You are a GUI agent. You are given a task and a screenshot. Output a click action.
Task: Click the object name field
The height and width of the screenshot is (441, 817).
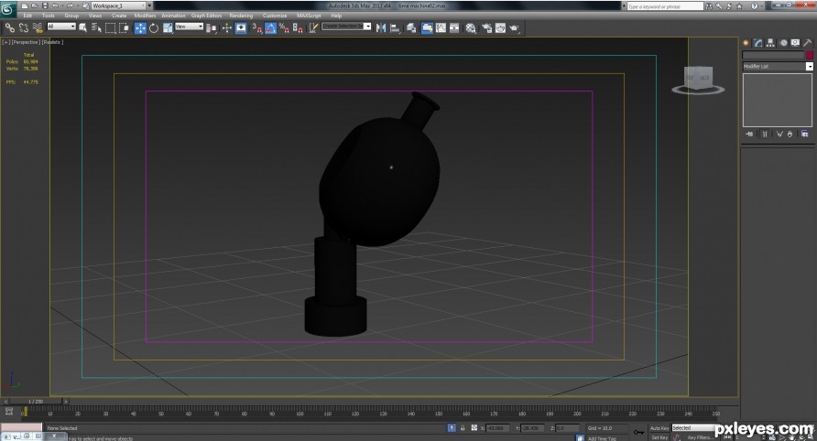pos(773,55)
